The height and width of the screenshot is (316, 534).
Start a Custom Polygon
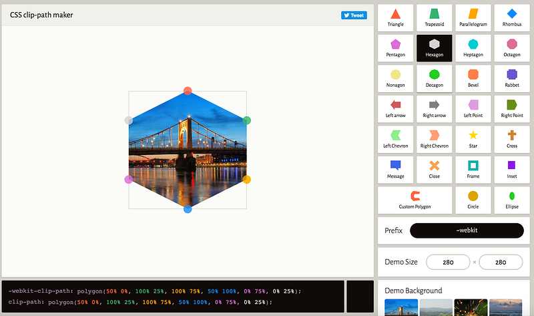click(415, 200)
